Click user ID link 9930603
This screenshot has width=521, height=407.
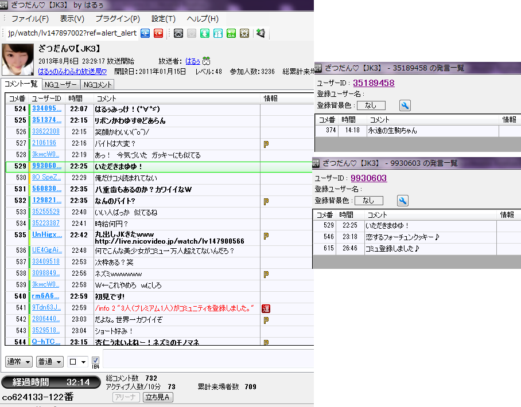tap(368, 178)
